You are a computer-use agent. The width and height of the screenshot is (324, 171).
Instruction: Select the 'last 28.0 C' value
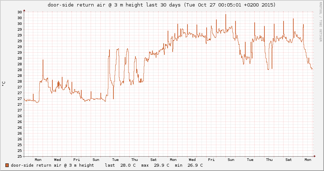(120, 165)
